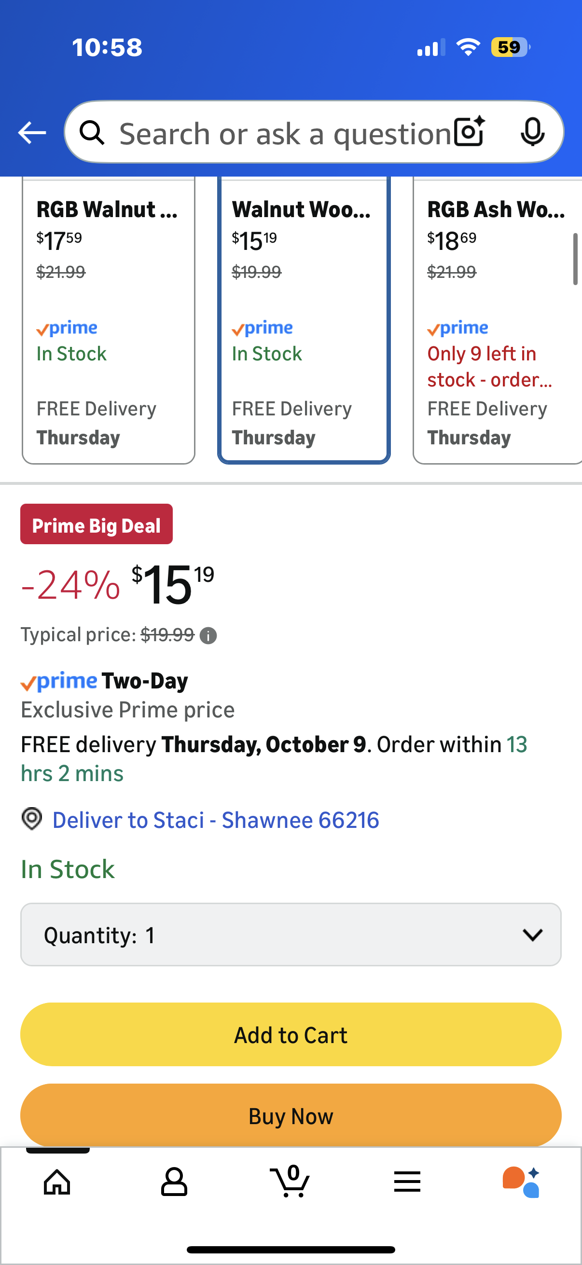Tap the microphone voice search icon
Screen dimensions: 582x1265
pyautogui.click(x=532, y=132)
